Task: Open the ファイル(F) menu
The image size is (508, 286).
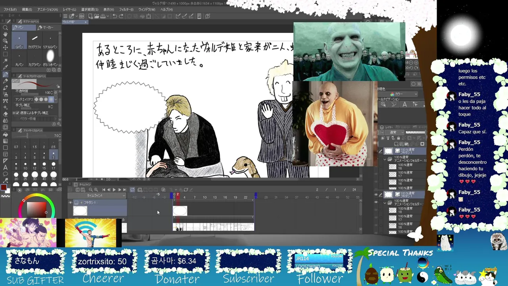Action: point(10,10)
